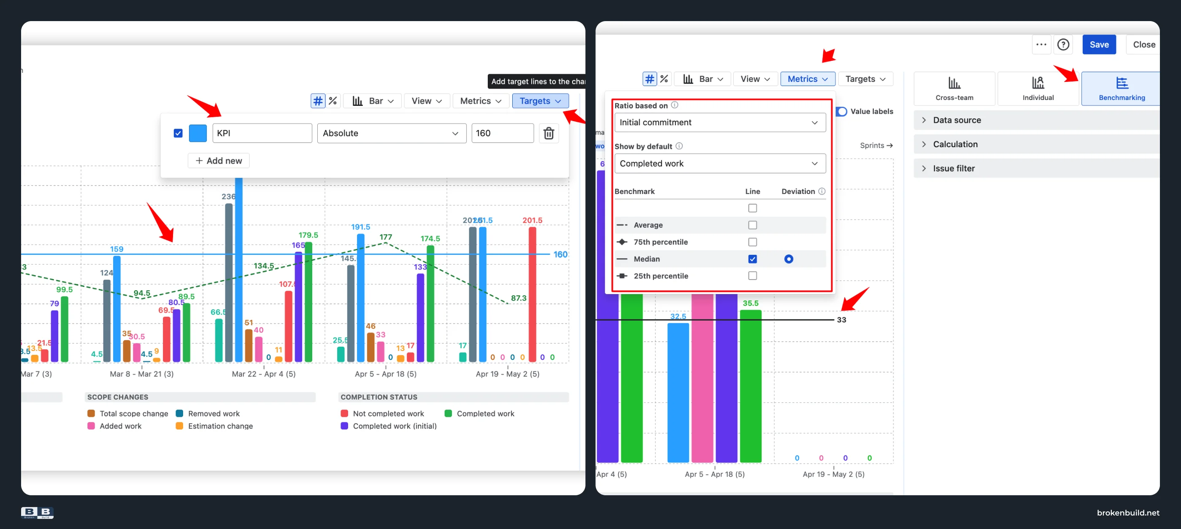The height and width of the screenshot is (529, 1181).
Task: Open Bar chart type dropdown in right panel
Action: [703, 79]
